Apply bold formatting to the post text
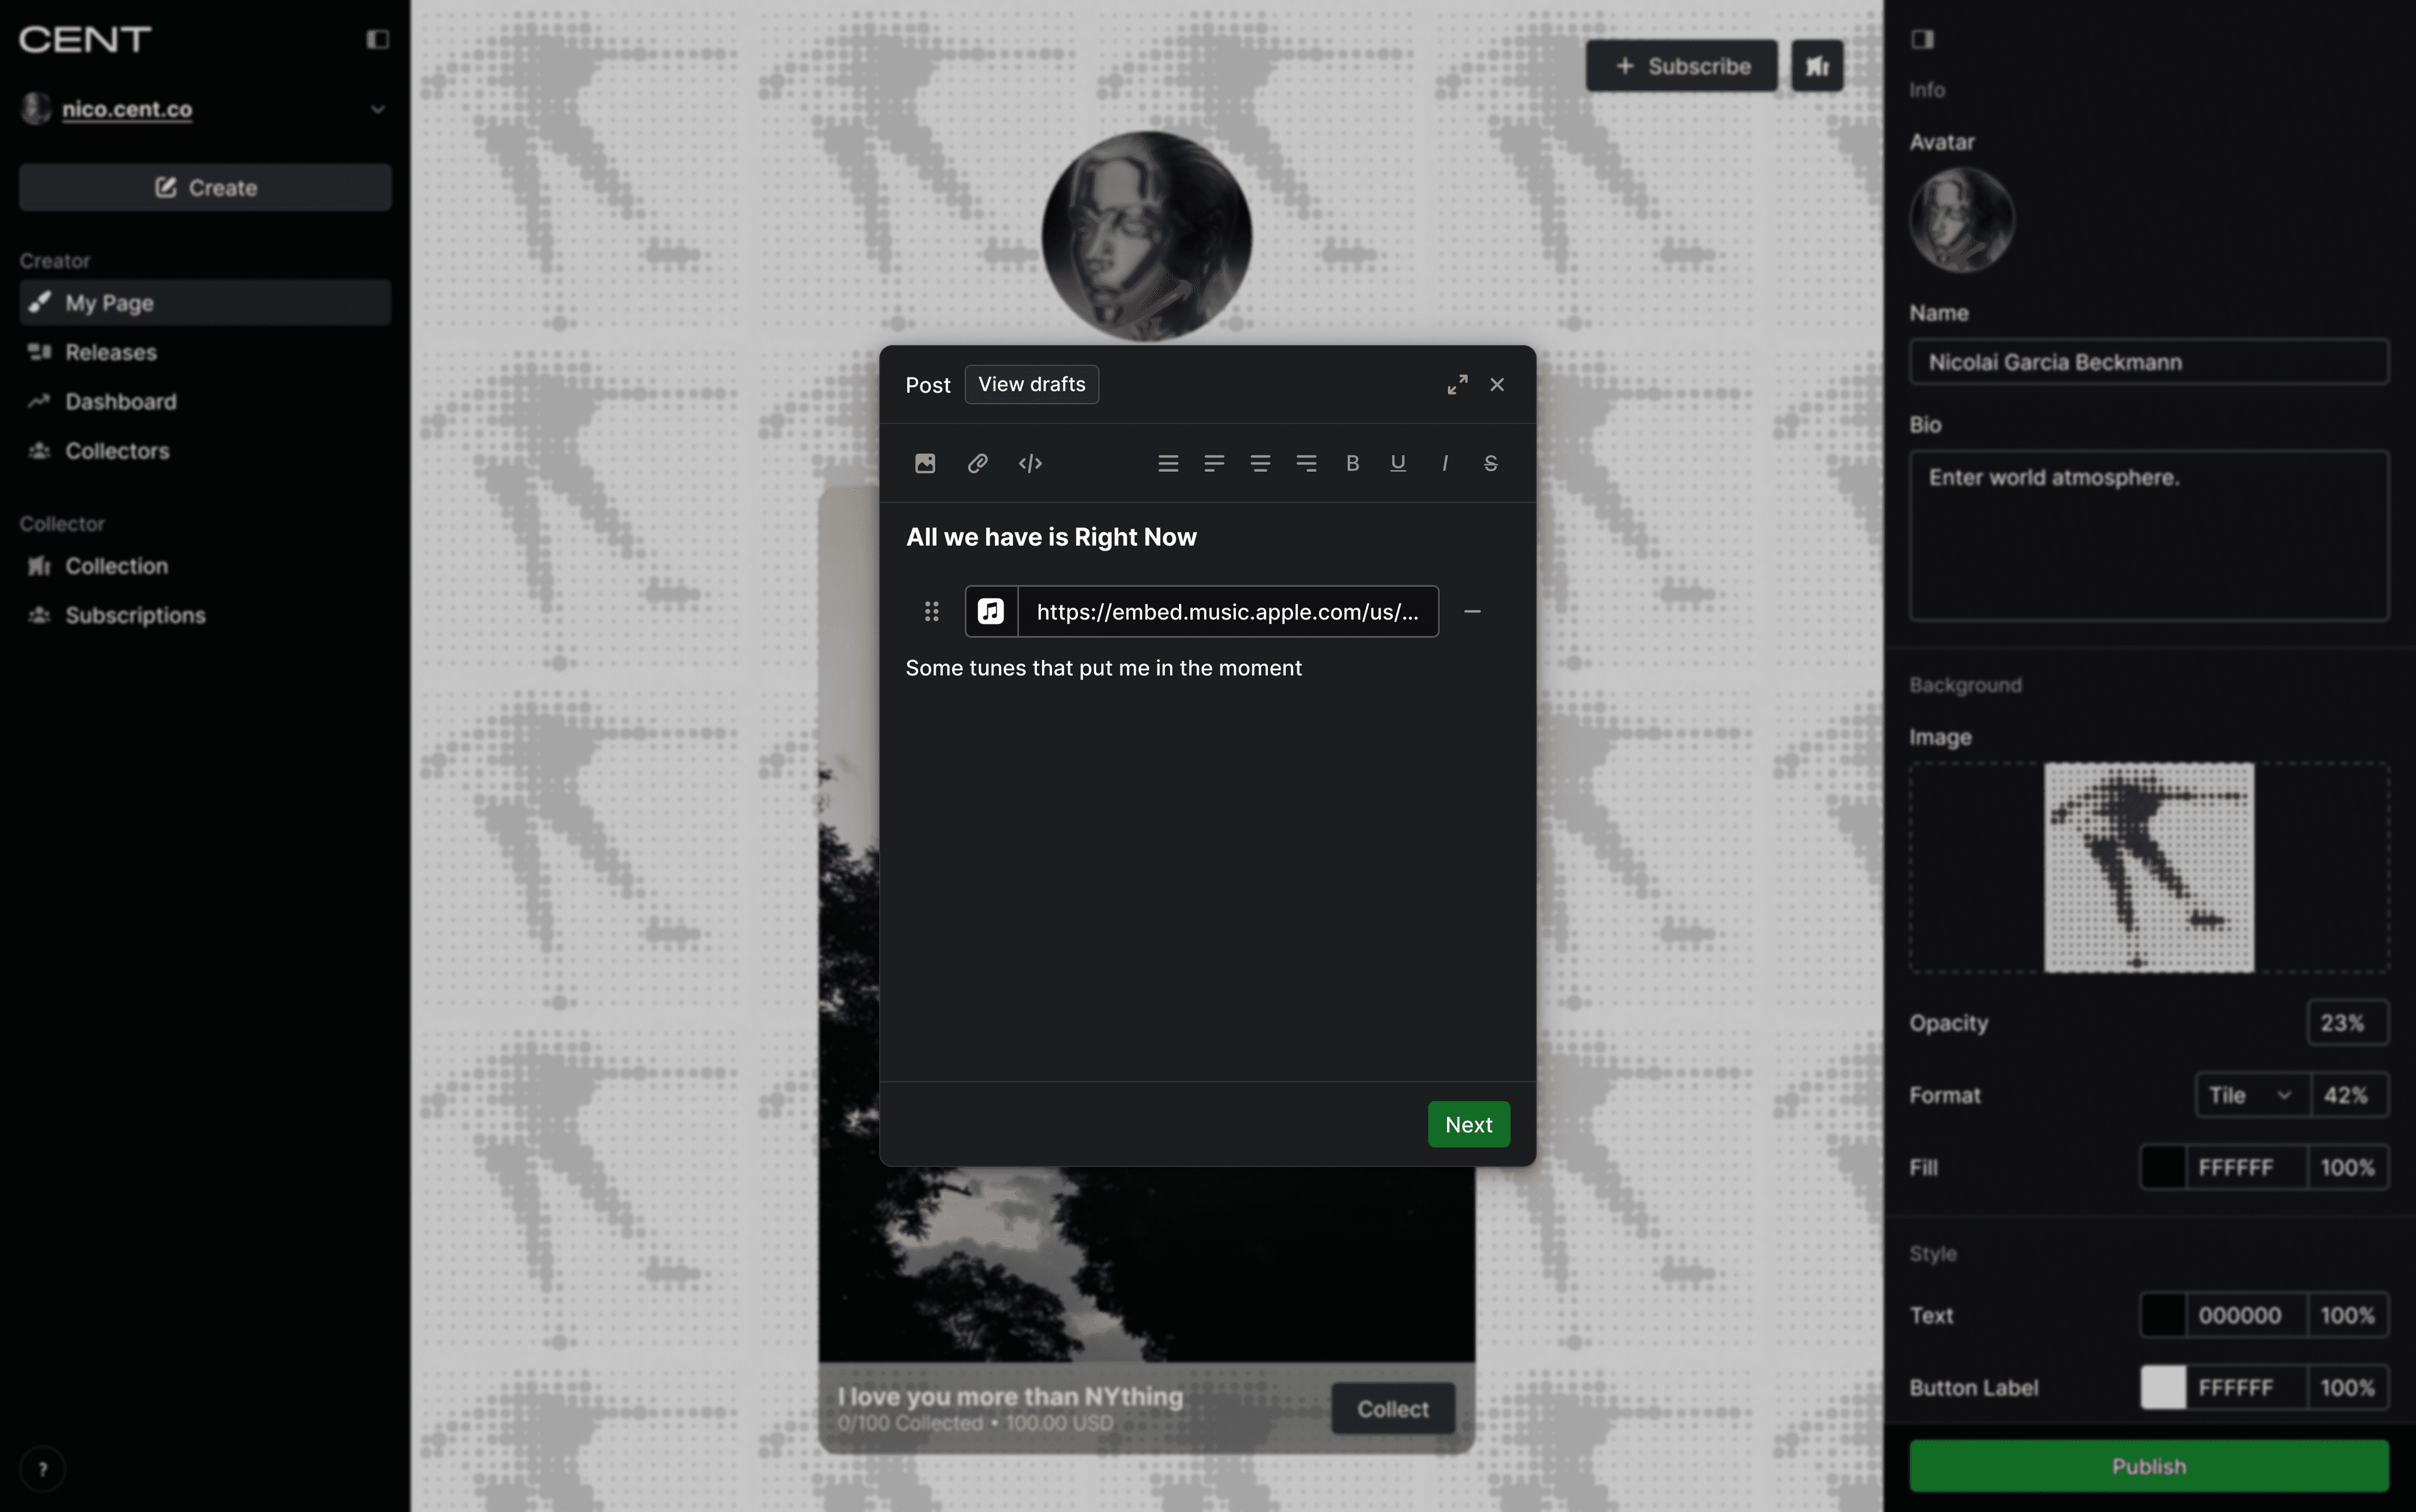 point(1352,463)
